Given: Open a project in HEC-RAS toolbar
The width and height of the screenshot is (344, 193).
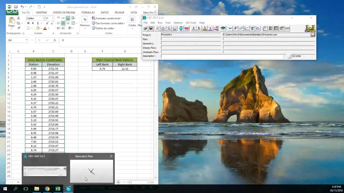Looking at the screenshot, I should tap(145, 28).
